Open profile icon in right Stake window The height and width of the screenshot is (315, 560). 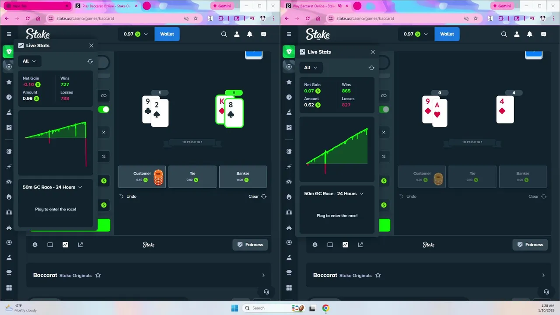(517, 34)
